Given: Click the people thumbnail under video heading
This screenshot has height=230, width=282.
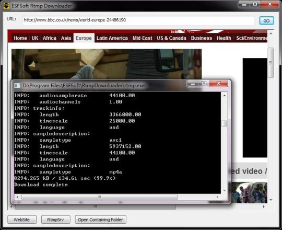Looking at the screenshot, I should coord(249,192).
